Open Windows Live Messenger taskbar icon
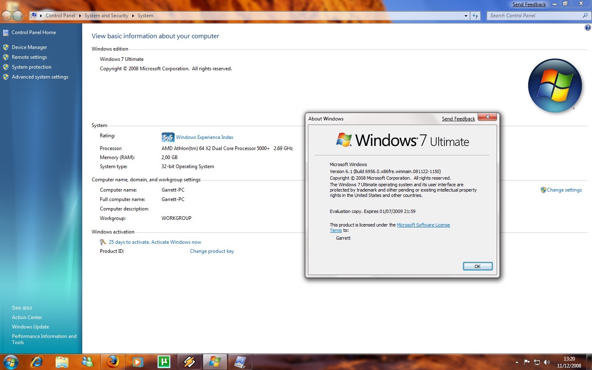The width and height of the screenshot is (592, 370). point(87,362)
